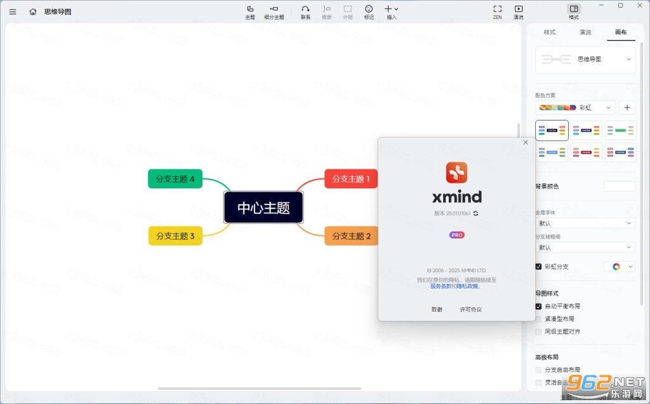Open the 隐私政策 link
The image size is (650, 404).
click(467, 286)
